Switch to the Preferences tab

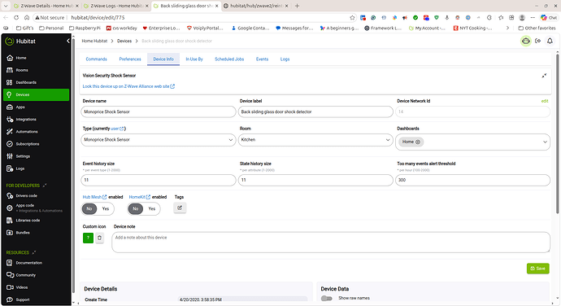[130, 59]
